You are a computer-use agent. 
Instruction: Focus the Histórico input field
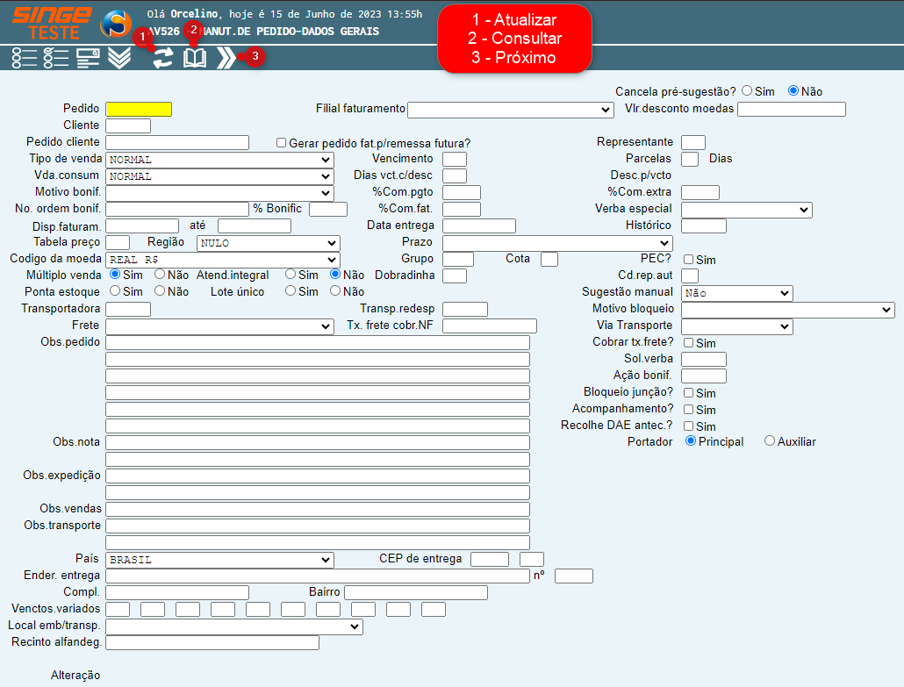click(x=704, y=225)
